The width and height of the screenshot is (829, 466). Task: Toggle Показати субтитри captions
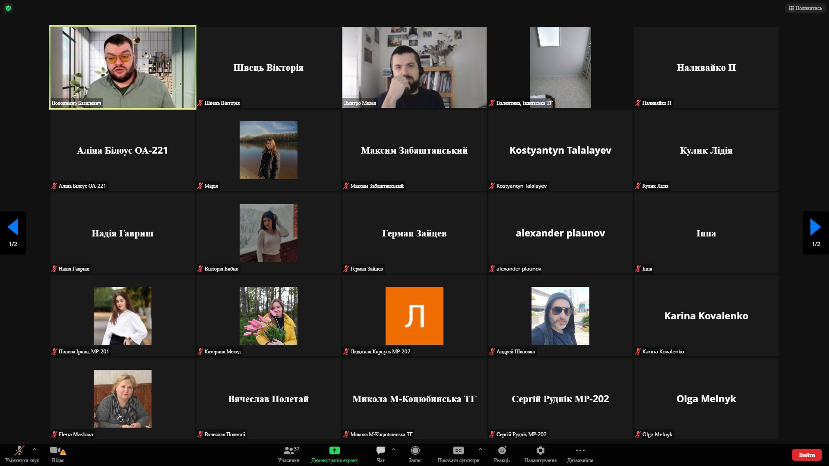458,451
